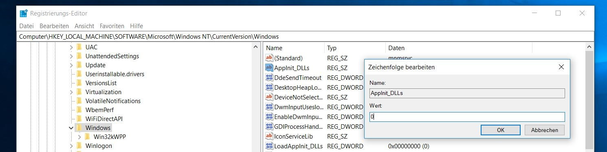Viewport: 607px width, 152px height.
Task: Select the WiFiDirectAPI folder icon
Action: 79,119
